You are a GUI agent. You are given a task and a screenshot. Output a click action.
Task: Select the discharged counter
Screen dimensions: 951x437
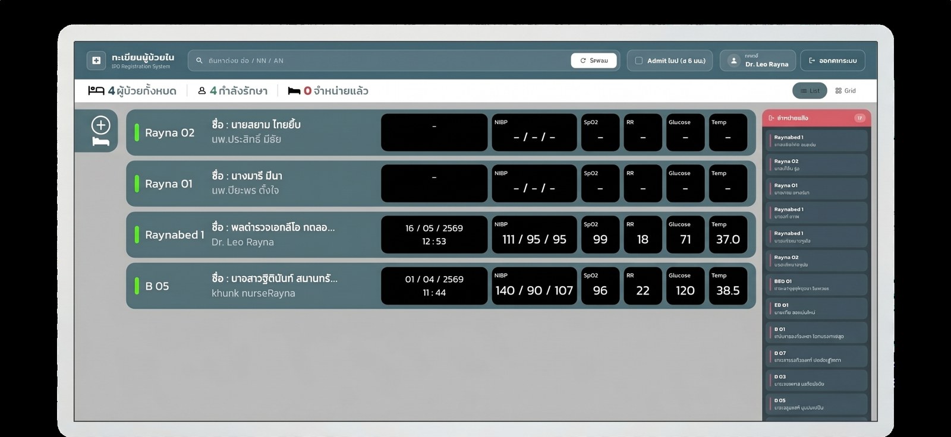[x=328, y=91]
